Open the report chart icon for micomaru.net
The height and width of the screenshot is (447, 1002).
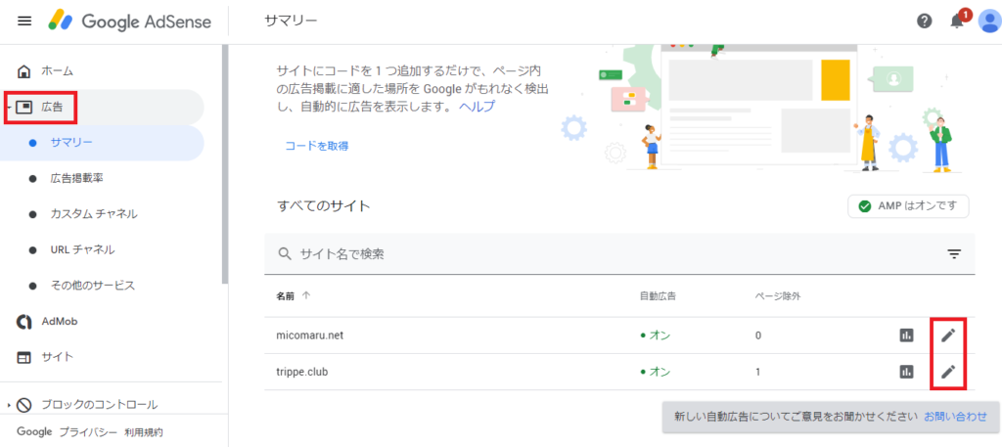[906, 335]
